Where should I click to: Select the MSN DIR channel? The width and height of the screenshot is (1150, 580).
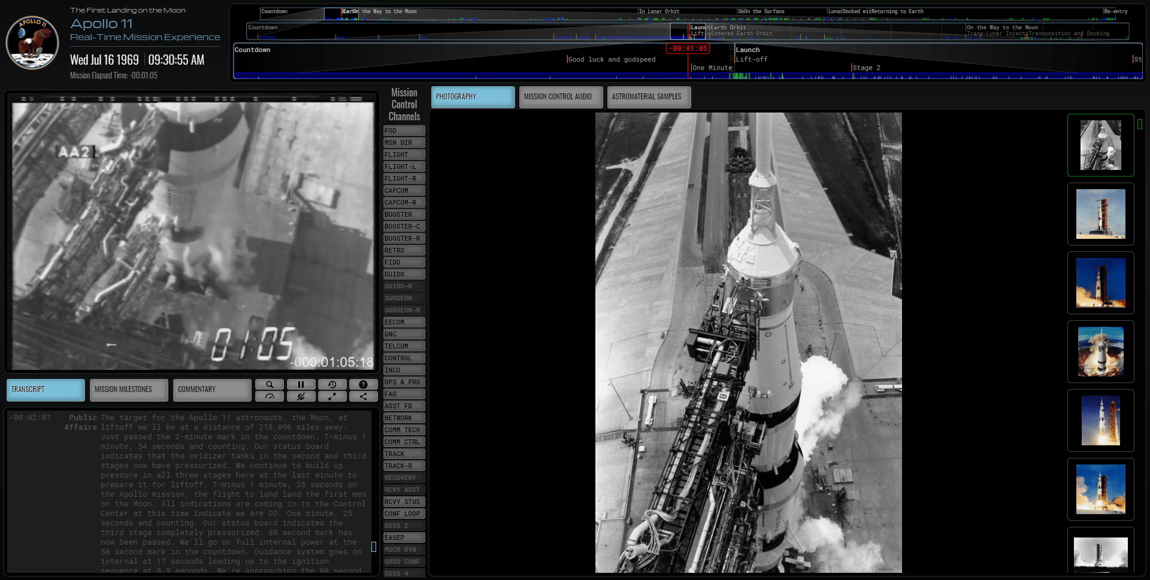click(404, 142)
